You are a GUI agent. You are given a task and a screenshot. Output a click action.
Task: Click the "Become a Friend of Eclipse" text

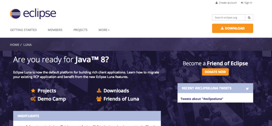[215, 63]
